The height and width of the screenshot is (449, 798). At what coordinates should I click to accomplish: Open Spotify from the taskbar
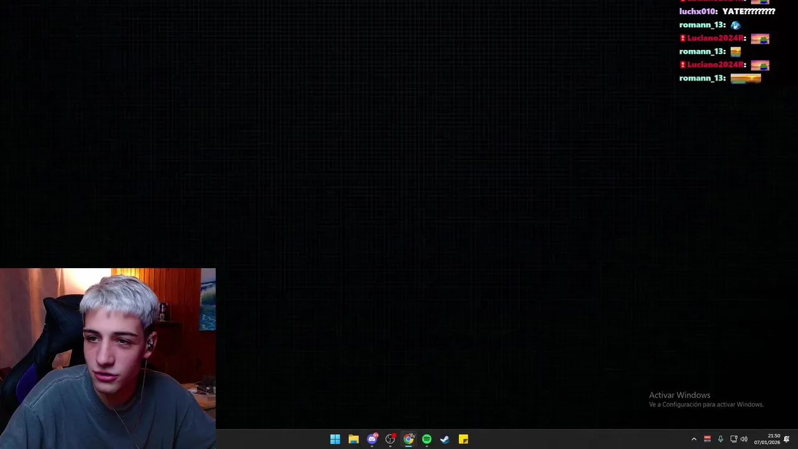point(426,439)
